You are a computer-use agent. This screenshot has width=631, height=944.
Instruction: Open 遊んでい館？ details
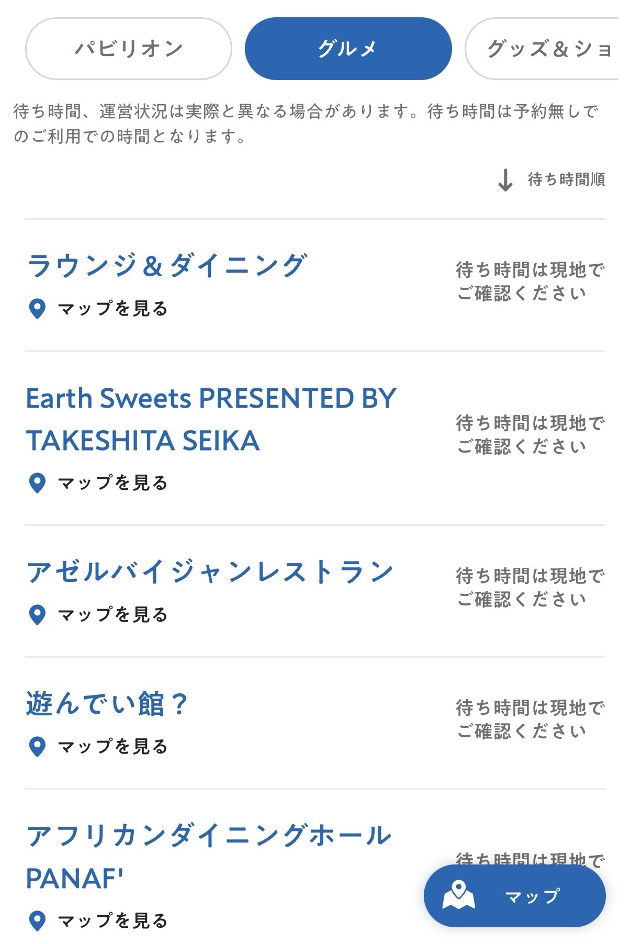click(107, 703)
